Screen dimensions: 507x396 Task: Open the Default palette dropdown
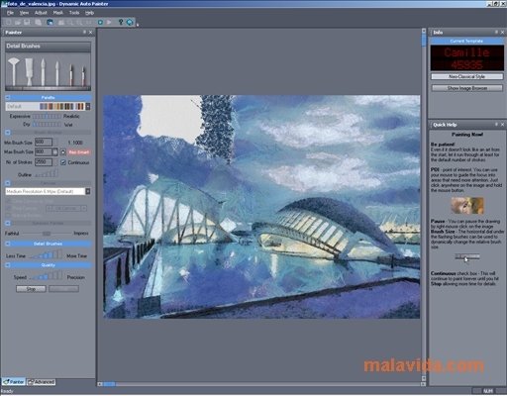(88, 106)
